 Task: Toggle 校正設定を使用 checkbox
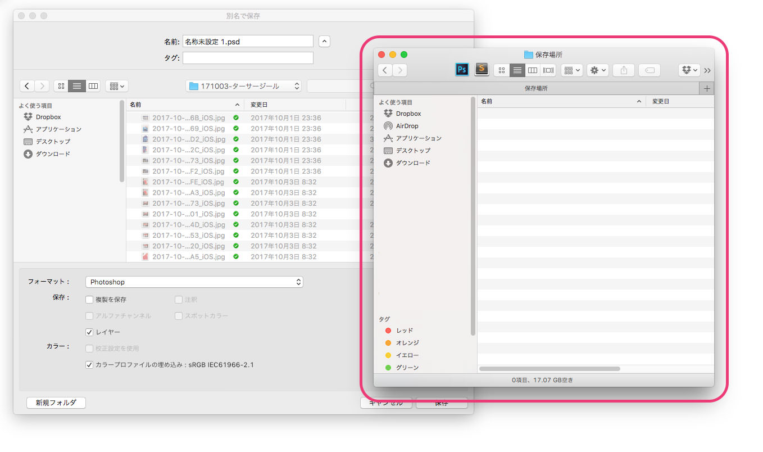(x=89, y=349)
